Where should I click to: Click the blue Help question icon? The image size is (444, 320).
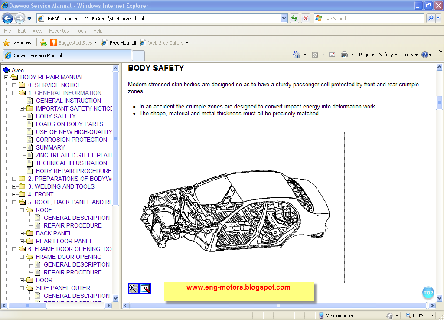pyautogui.click(x=425, y=55)
